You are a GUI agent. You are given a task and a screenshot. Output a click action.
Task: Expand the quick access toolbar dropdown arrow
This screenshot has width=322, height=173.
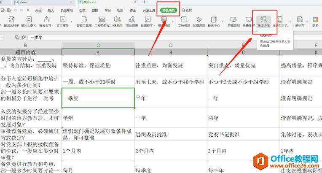click(x=28, y=10)
